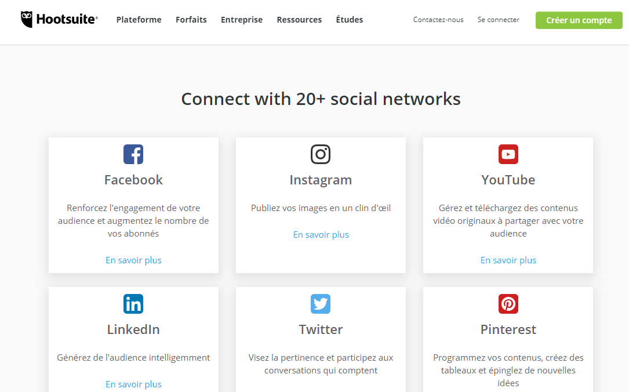Open the Plateforme menu
Screen dimensions: 629x392
139,20
